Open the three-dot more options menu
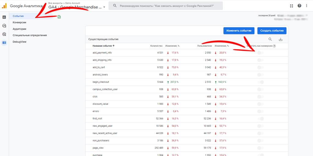 [307, 6]
